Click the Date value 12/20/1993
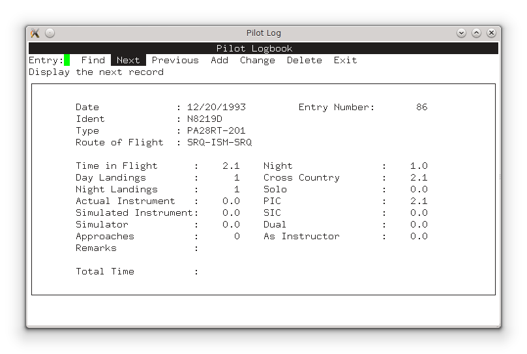Image resolution: width=527 pixels, height=354 pixels. point(216,107)
